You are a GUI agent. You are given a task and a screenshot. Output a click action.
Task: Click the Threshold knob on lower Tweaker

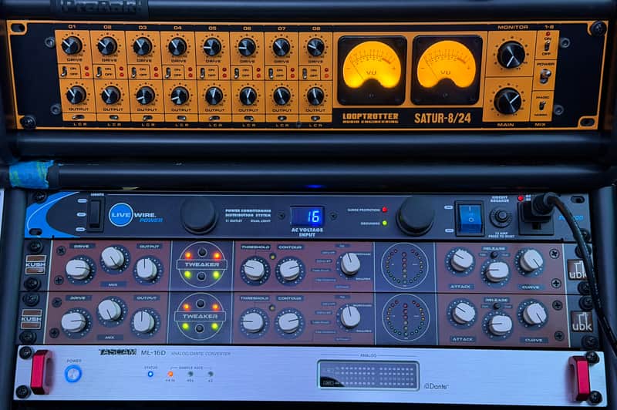point(253,322)
